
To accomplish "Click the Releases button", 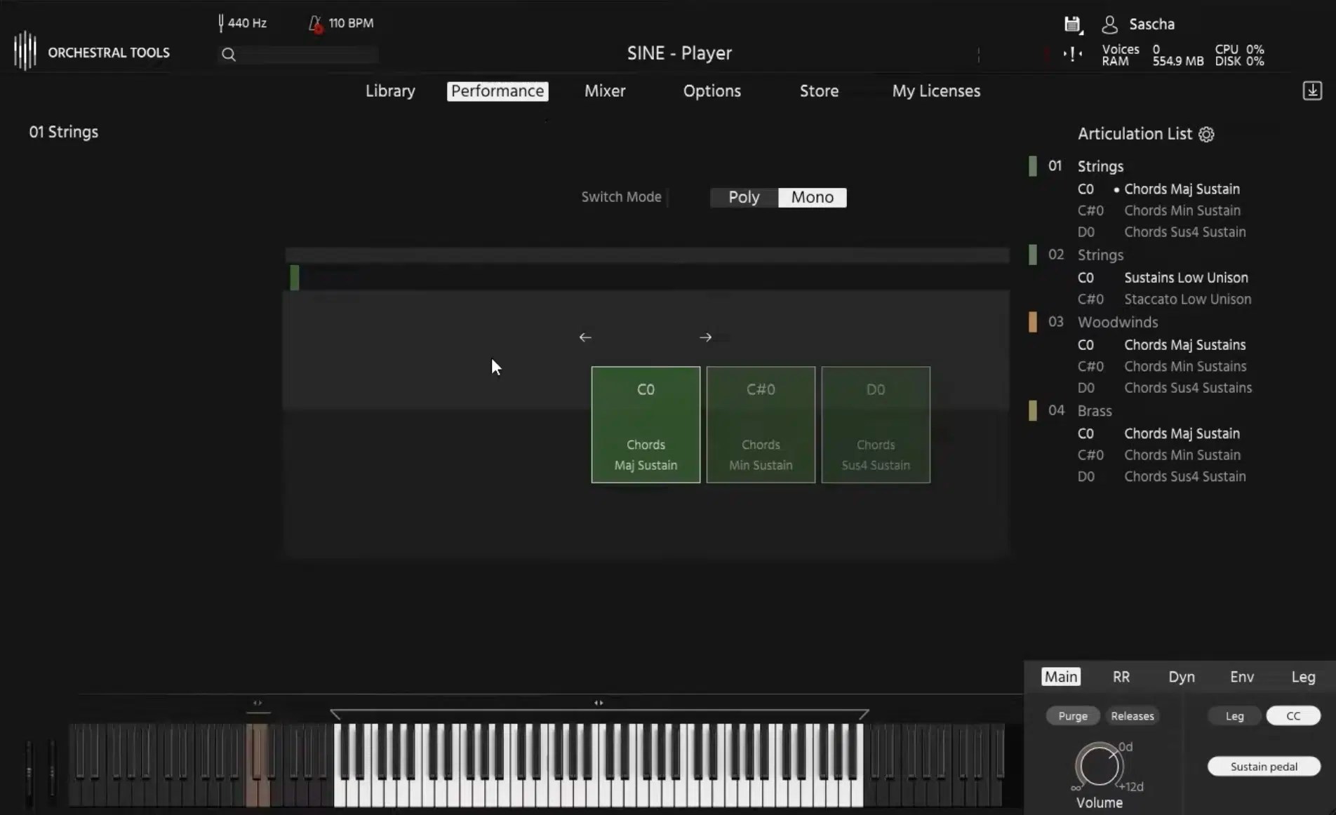I will coord(1132,715).
